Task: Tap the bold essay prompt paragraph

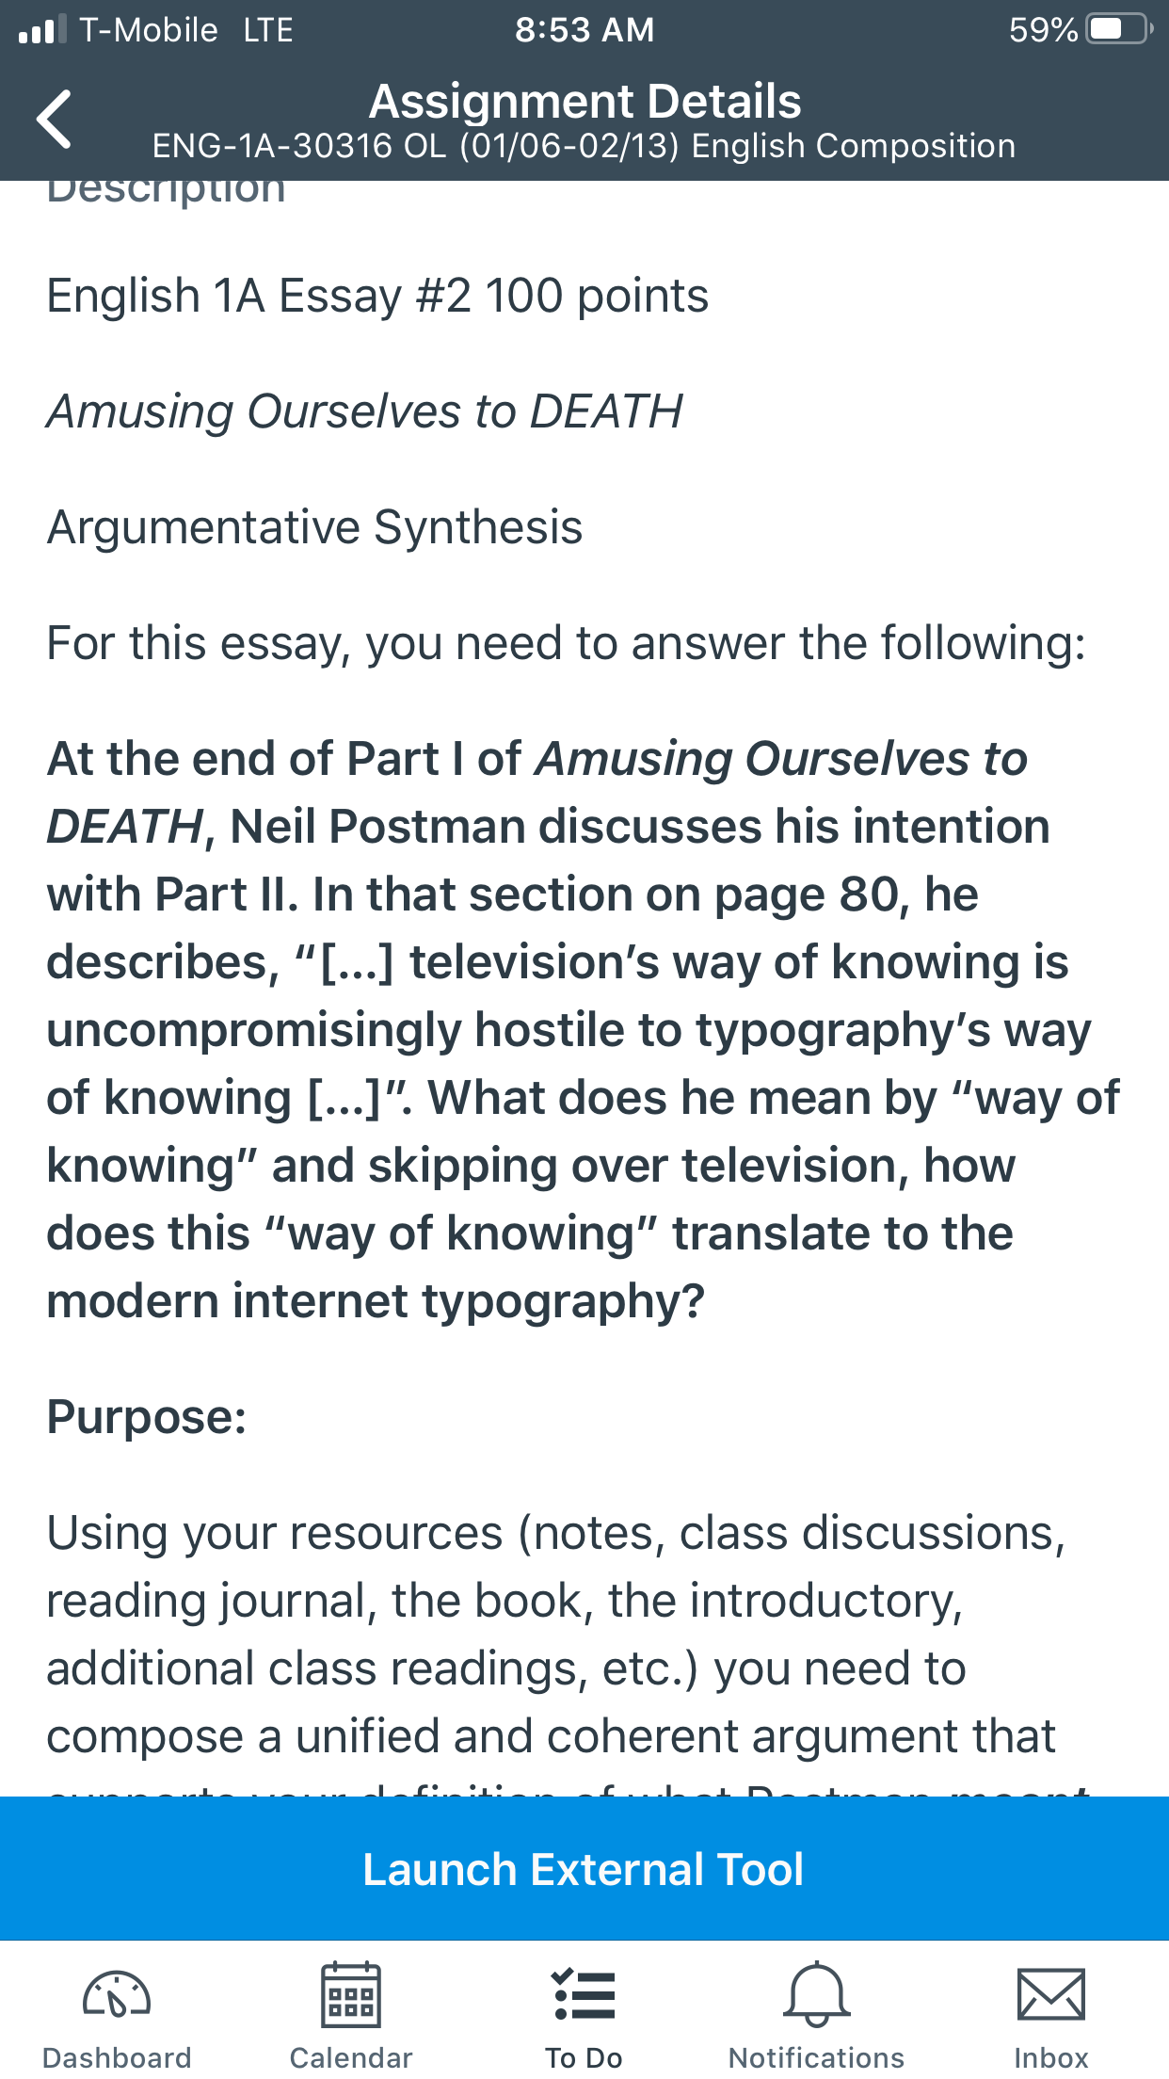Action: [x=584, y=1029]
